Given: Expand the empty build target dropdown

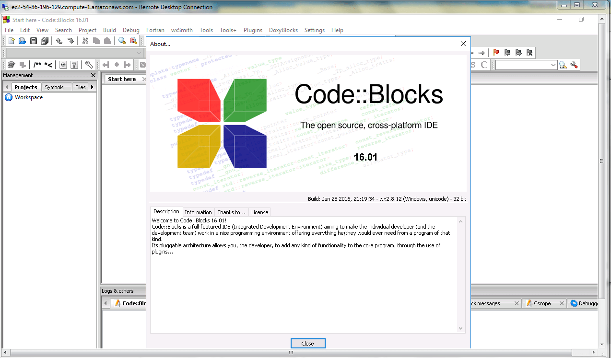Looking at the screenshot, I should pos(139,53).
